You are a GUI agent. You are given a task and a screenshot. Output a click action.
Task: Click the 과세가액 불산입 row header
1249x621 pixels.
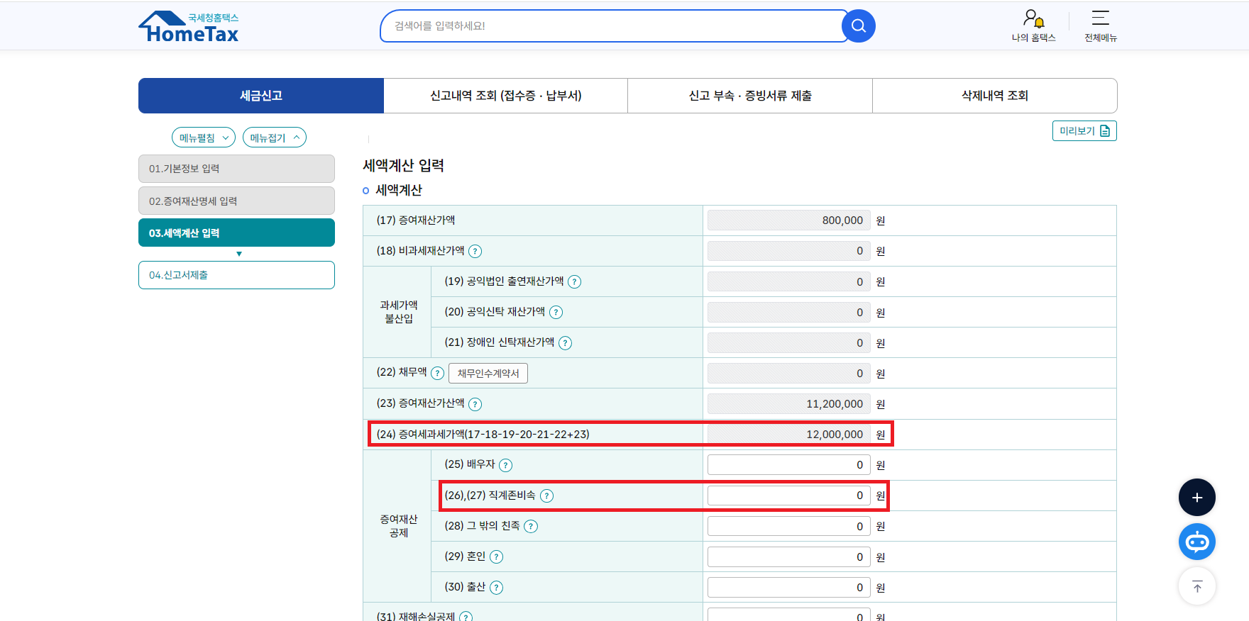click(x=398, y=312)
